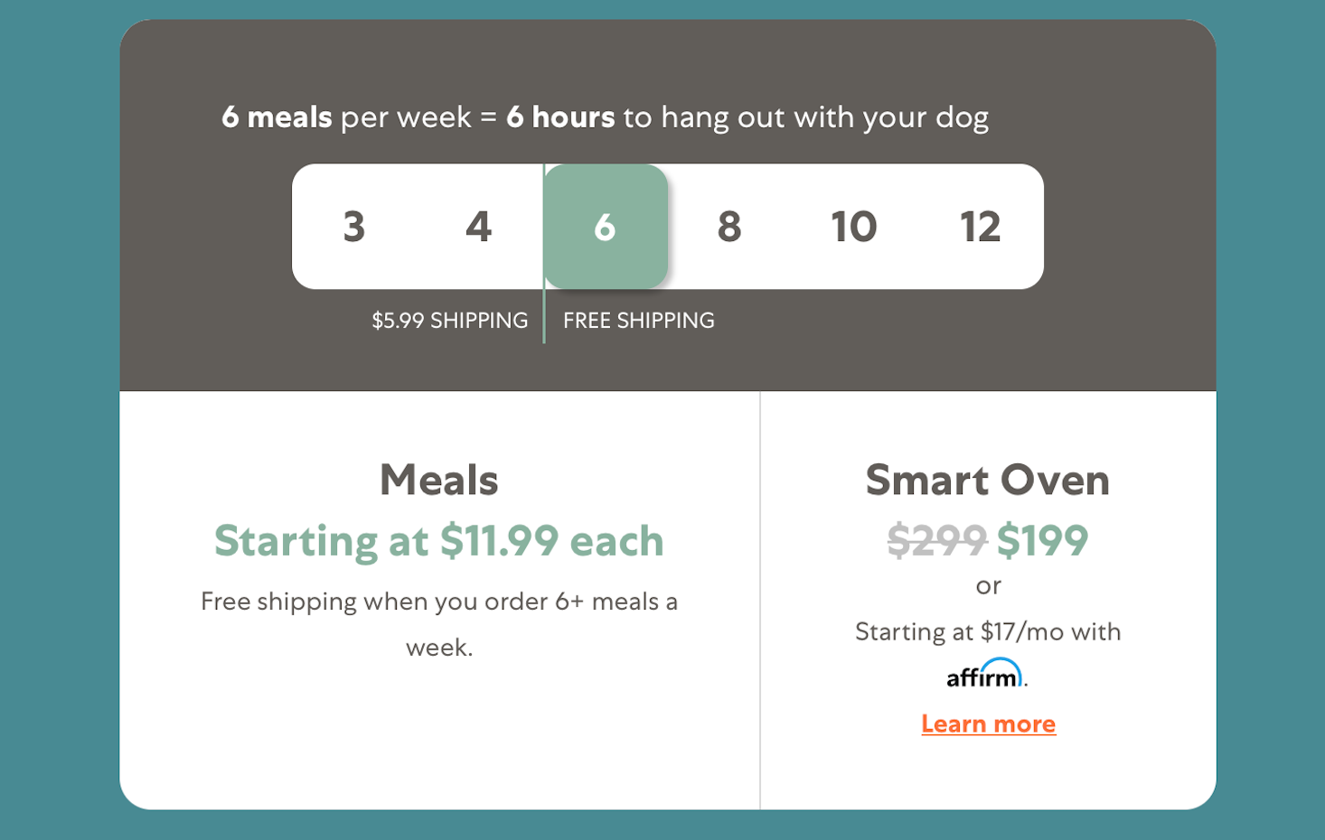Click the Learn more link
The height and width of the screenshot is (840, 1325).
(988, 723)
